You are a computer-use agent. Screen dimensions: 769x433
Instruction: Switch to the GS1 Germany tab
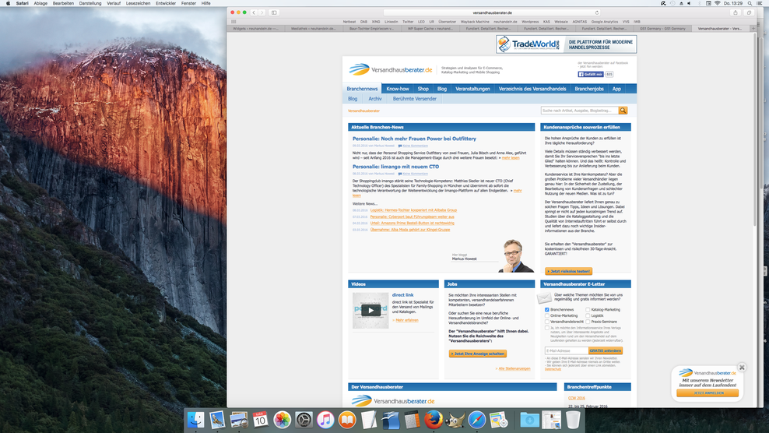pos(662,29)
